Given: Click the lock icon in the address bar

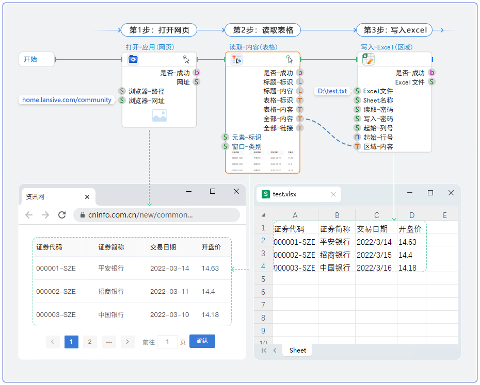Looking at the screenshot, I should coord(81,215).
